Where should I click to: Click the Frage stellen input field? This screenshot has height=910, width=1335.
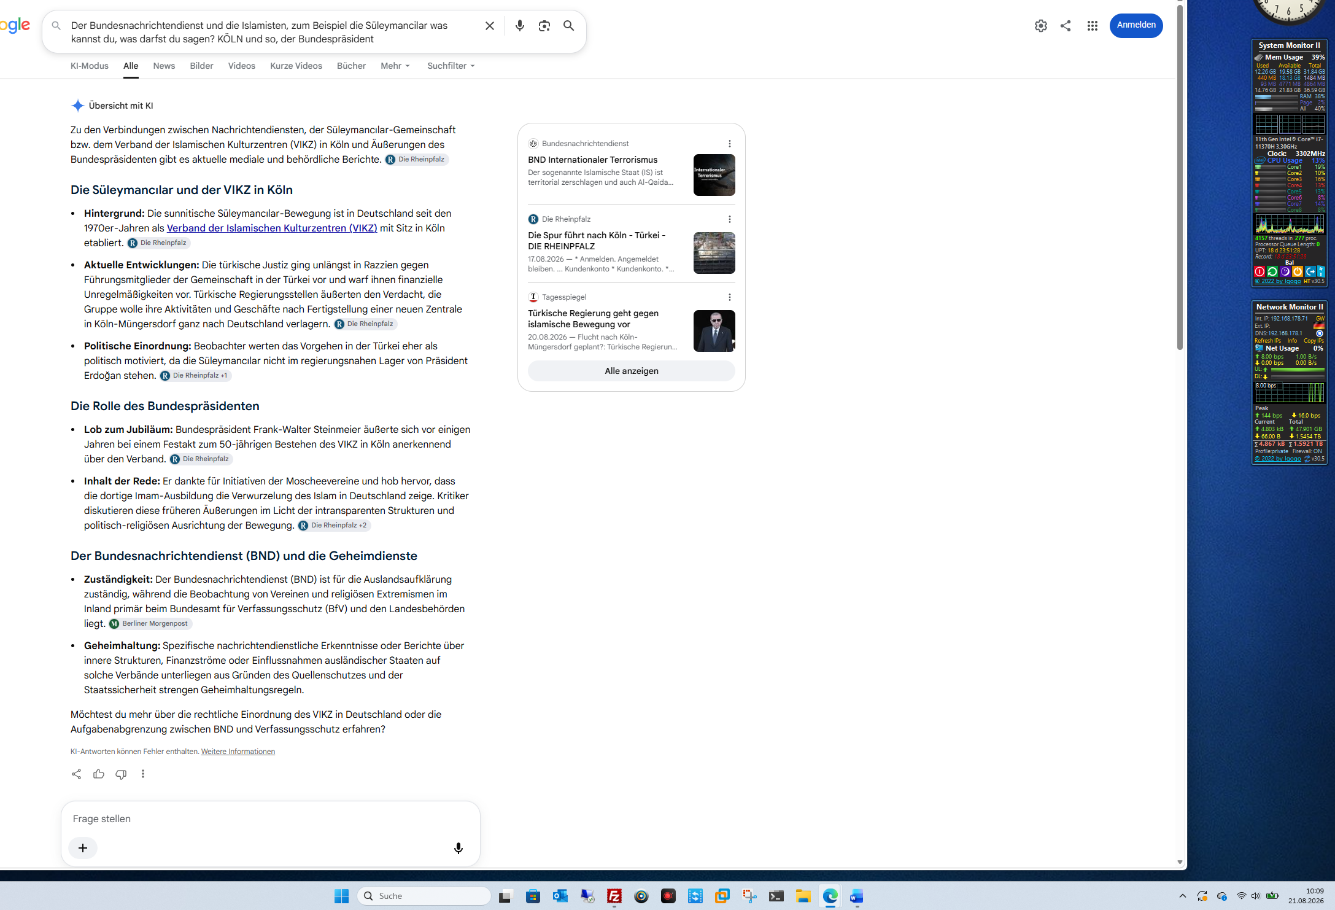click(x=270, y=819)
